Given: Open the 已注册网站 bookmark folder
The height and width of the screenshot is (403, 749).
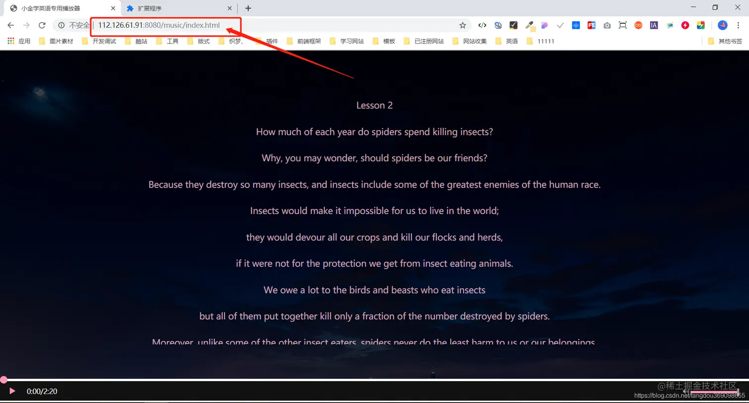Looking at the screenshot, I should 424,41.
